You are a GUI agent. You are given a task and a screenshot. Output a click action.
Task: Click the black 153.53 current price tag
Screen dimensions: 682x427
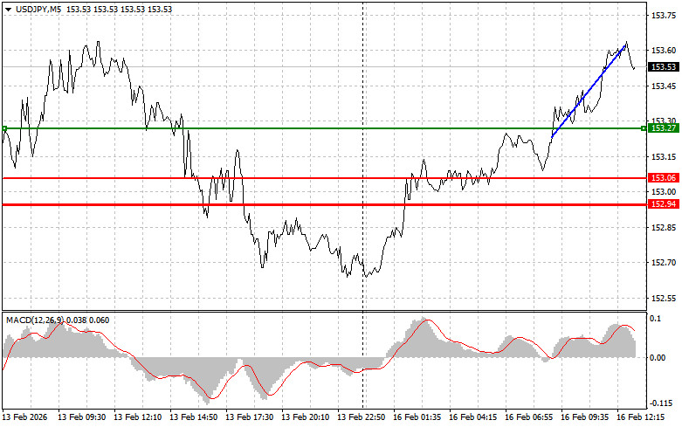click(661, 67)
